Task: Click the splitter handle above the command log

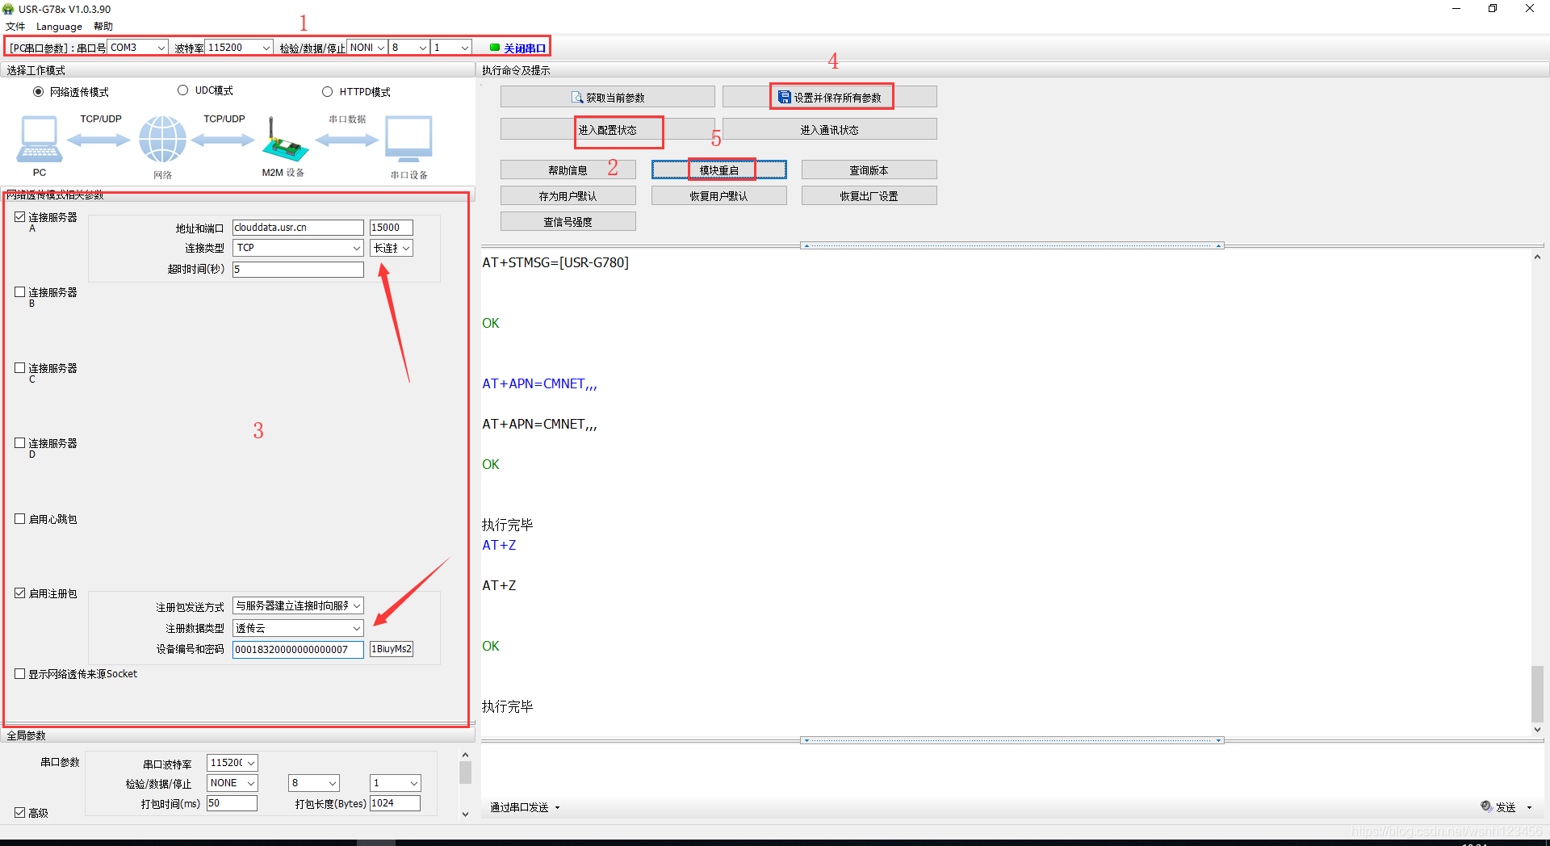Action: coord(1012,245)
